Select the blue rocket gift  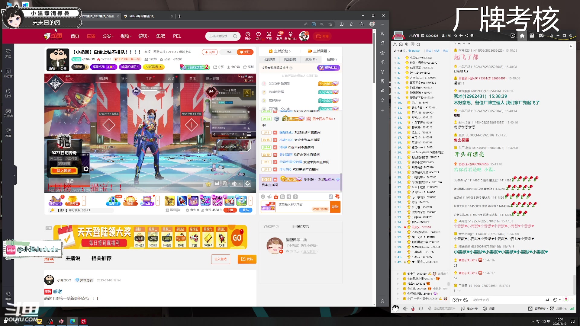pyautogui.click(x=182, y=201)
